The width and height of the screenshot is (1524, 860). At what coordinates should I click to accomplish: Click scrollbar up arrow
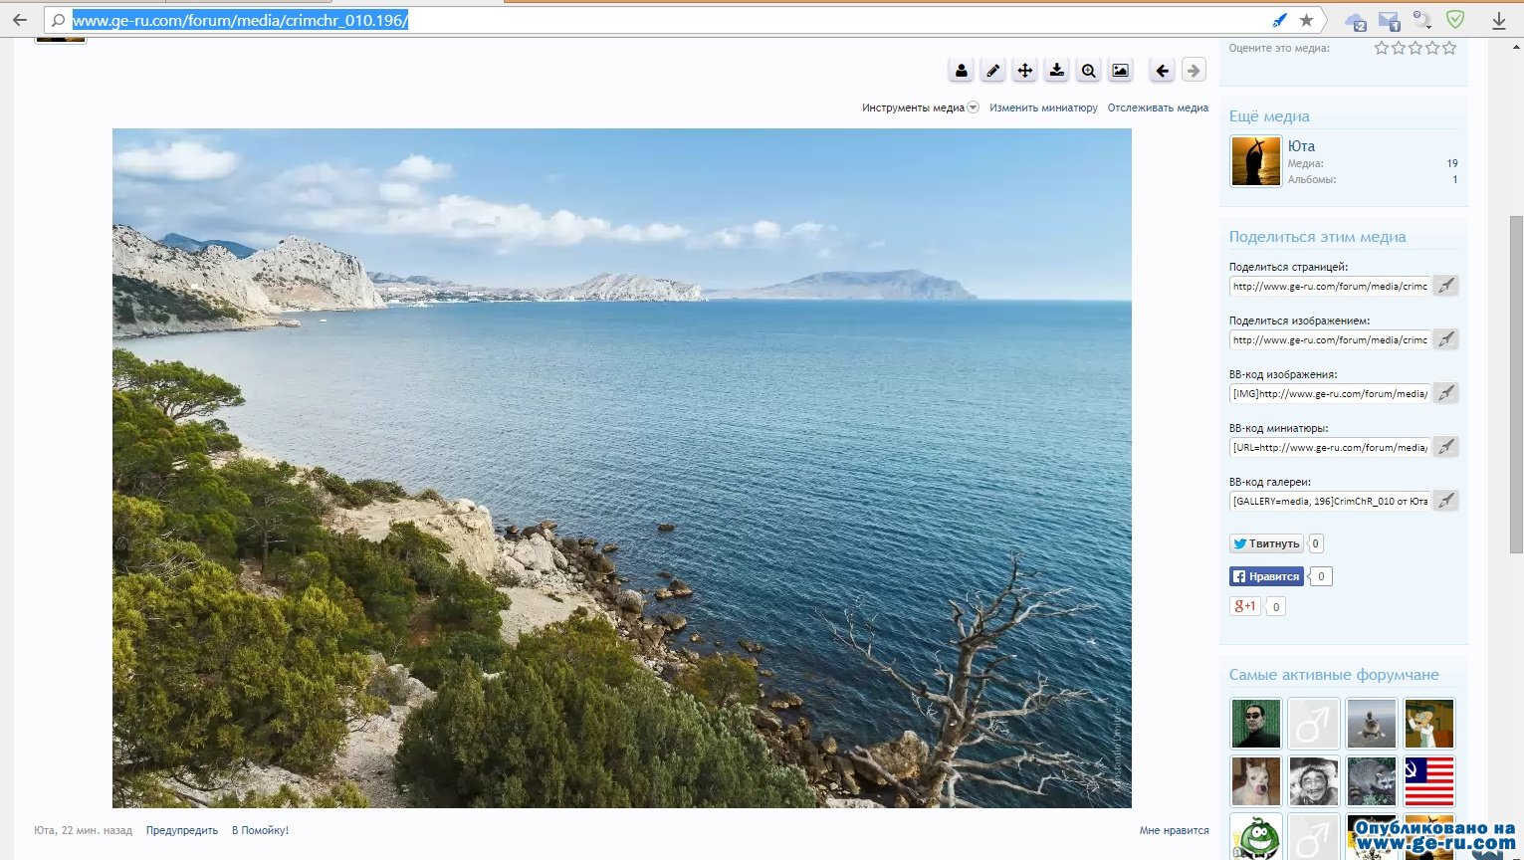point(1516,46)
